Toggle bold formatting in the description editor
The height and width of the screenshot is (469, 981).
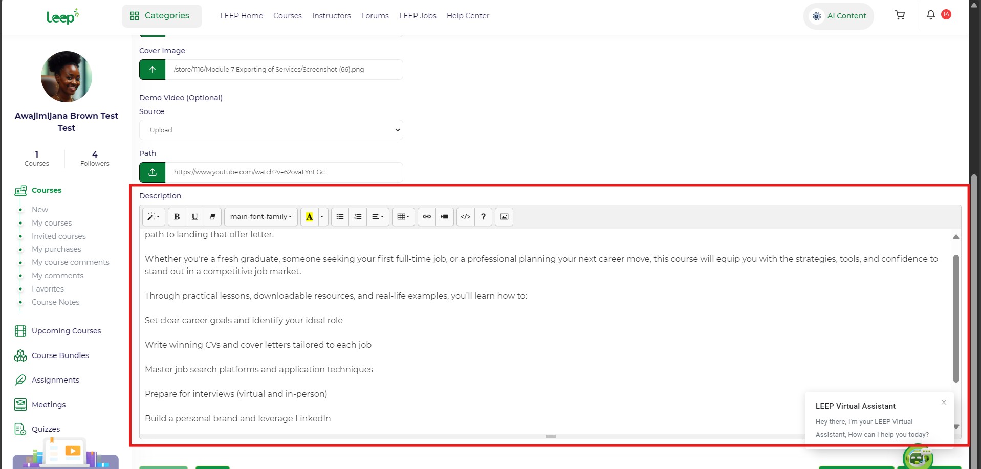point(177,217)
